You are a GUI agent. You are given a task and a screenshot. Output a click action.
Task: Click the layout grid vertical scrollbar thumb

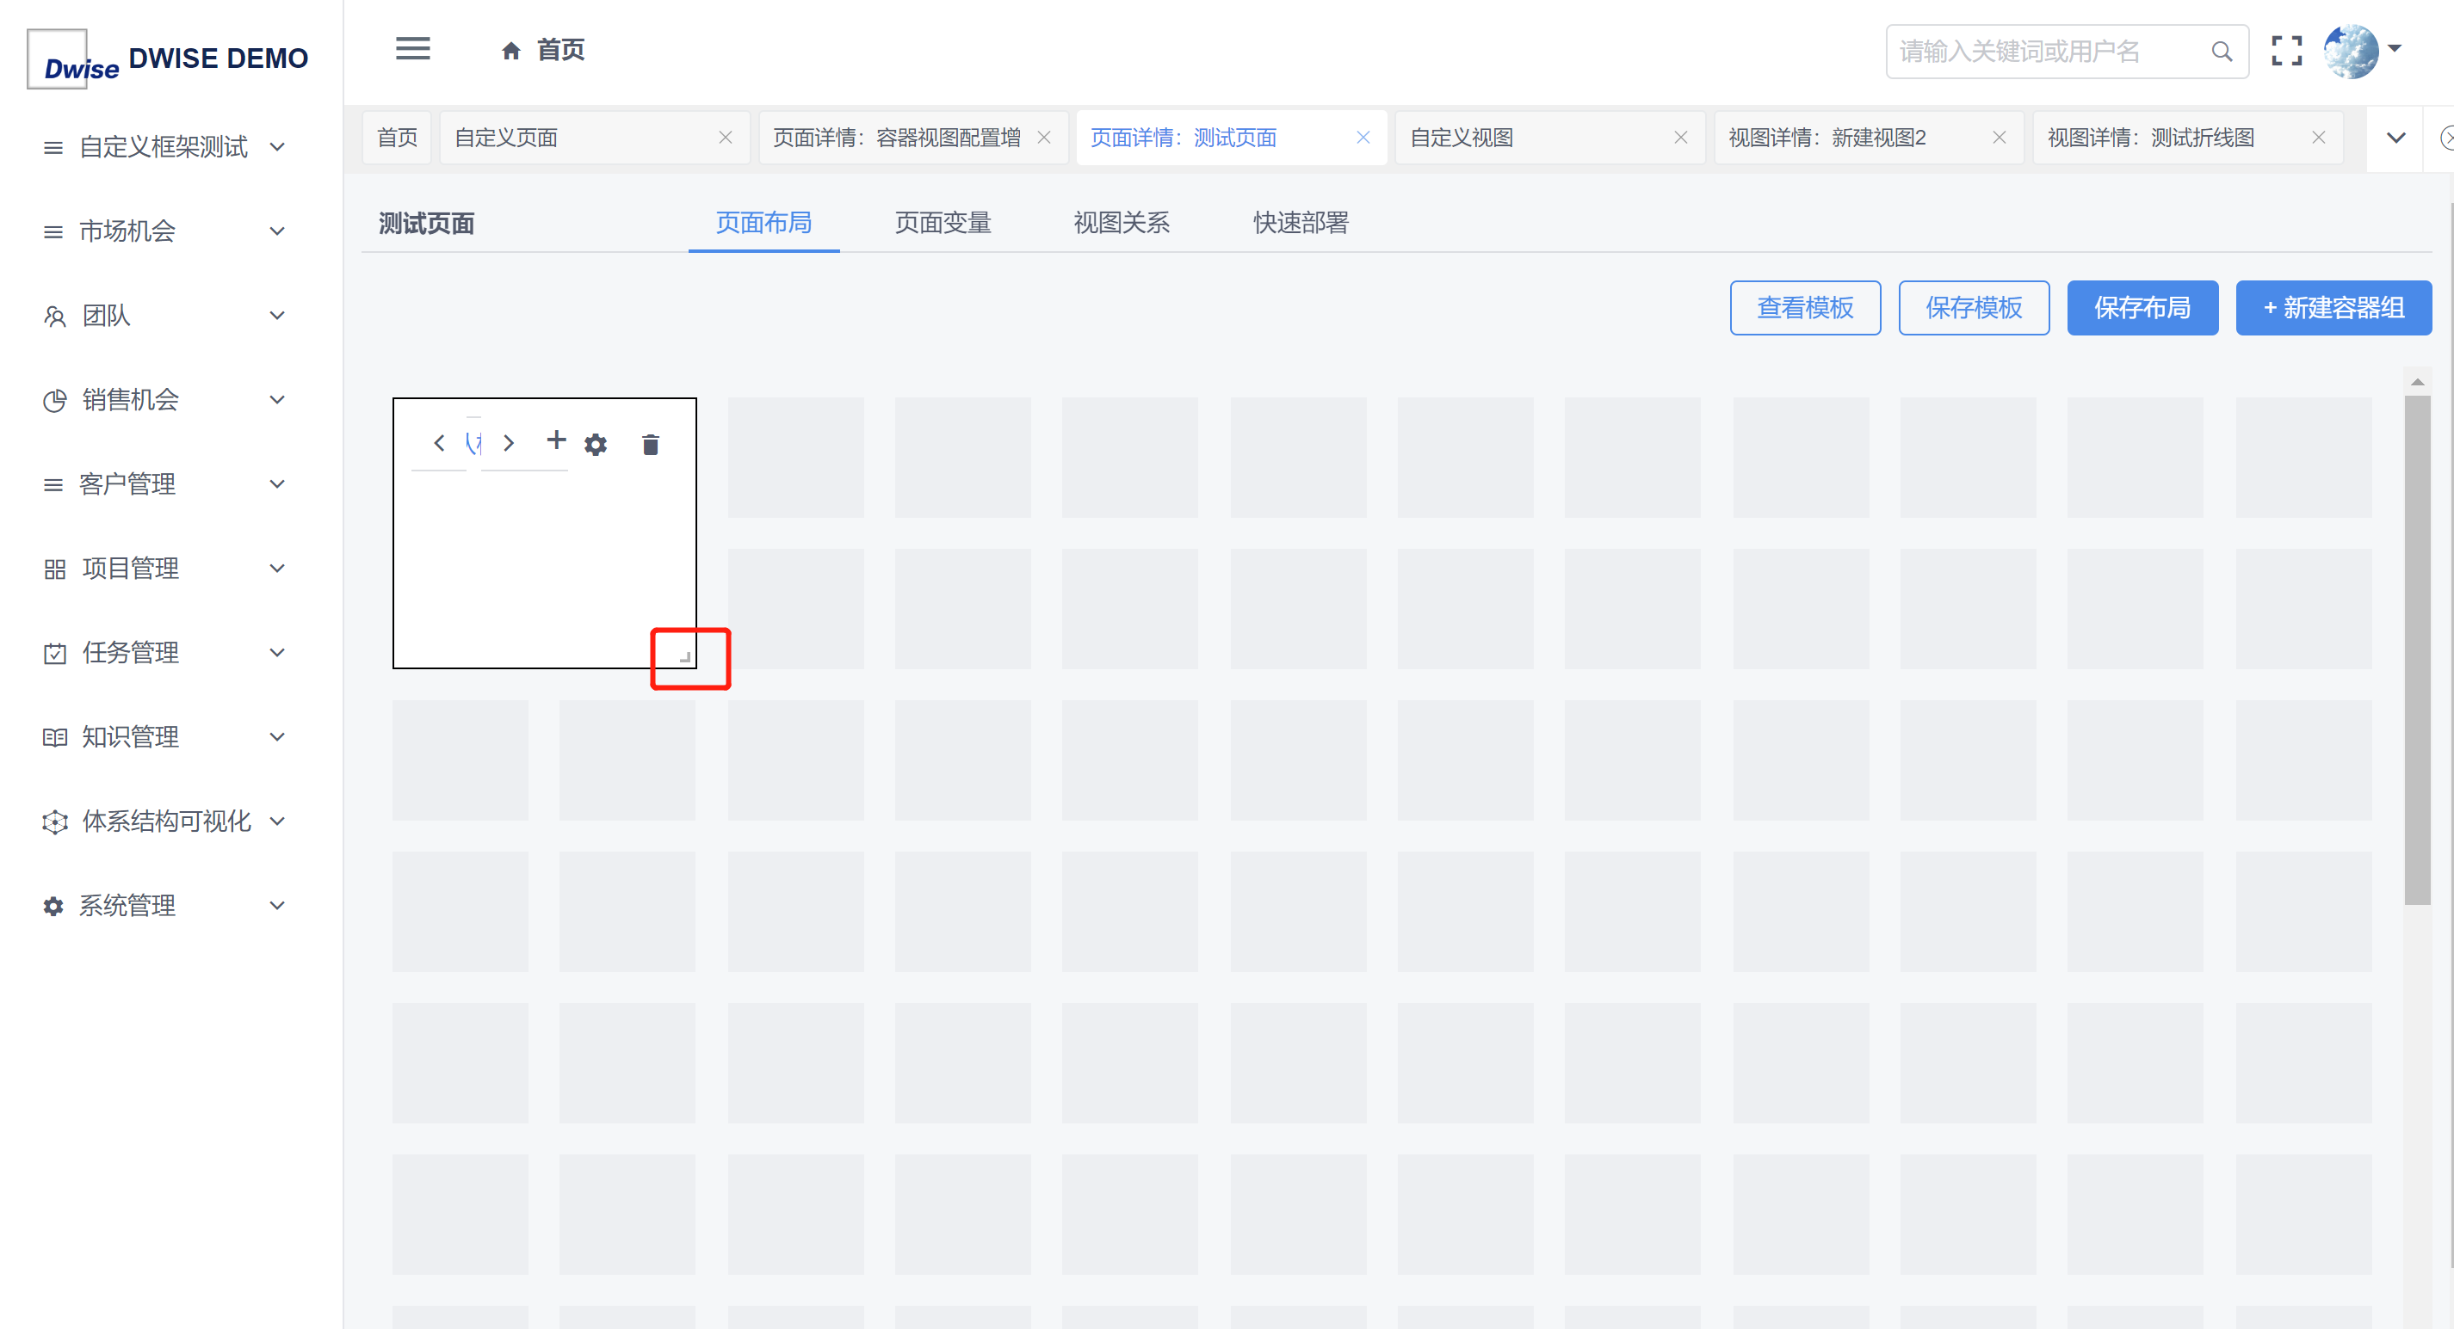[x=2417, y=650]
